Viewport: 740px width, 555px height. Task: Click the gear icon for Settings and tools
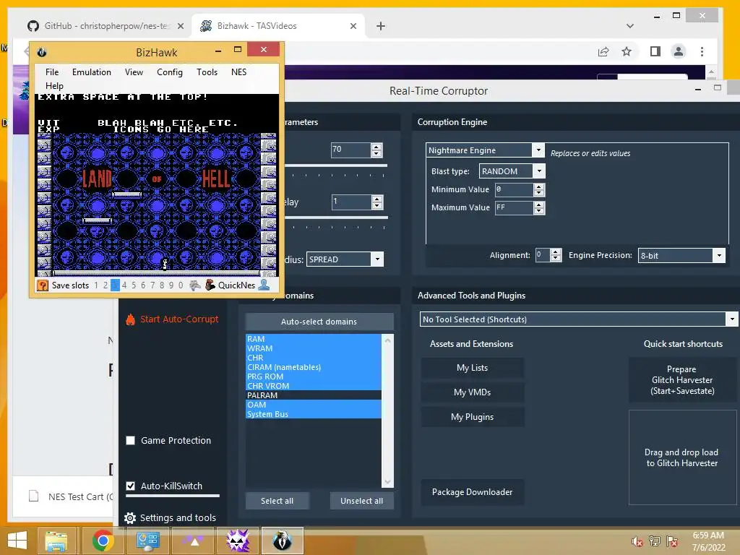(x=130, y=517)
